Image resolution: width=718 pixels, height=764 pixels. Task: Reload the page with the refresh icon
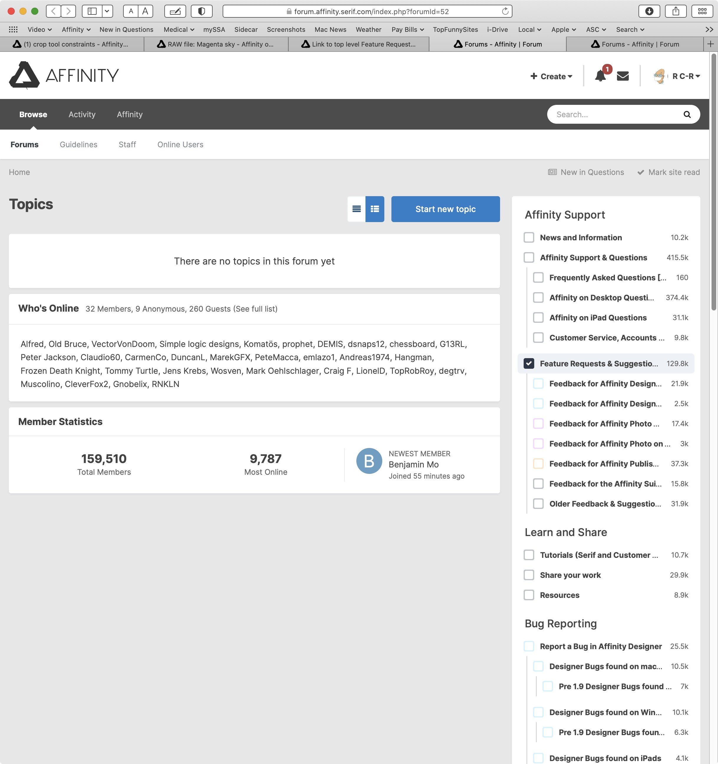[x=505, y=11]
